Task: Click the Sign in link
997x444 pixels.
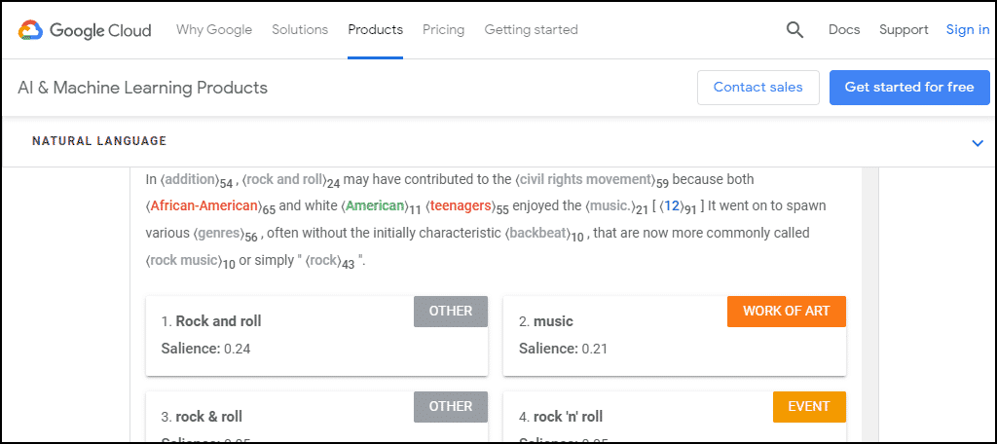Action: 968,30
